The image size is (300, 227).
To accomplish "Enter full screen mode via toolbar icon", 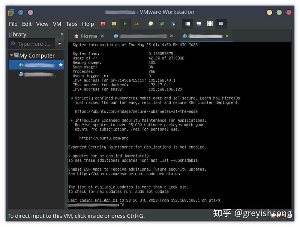I will (x=210, y=24).
